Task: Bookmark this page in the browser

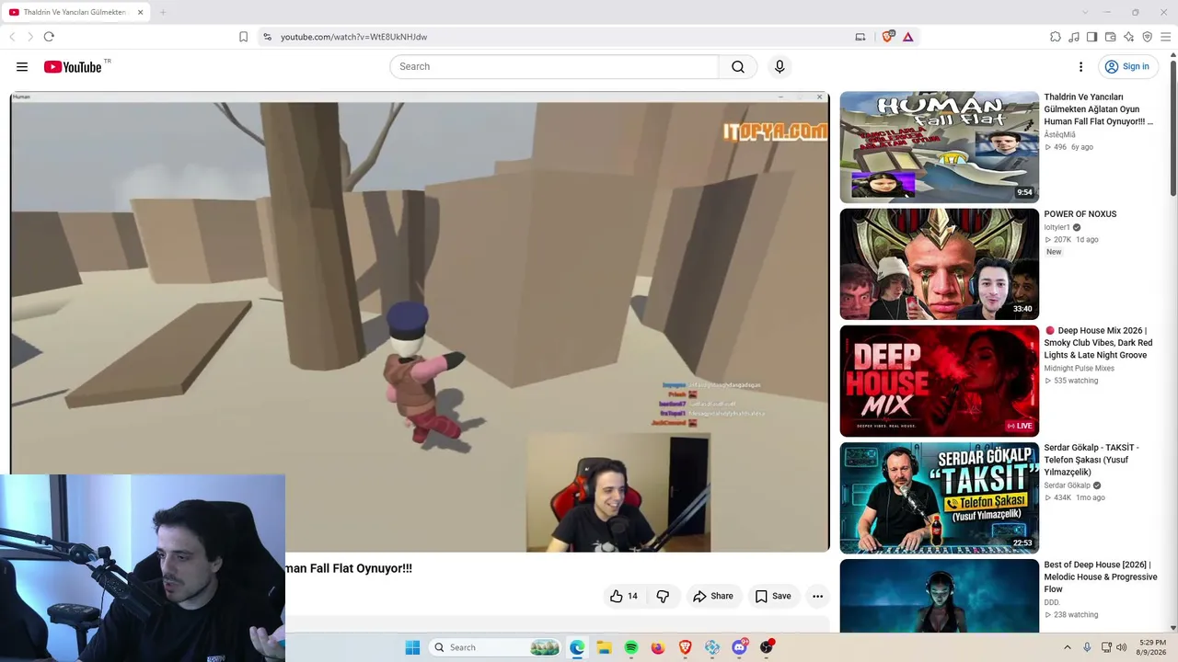Action: click(243, 37)
